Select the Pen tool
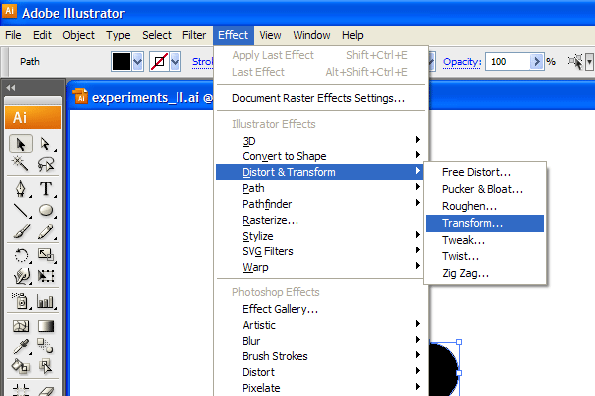 point(21,188)
